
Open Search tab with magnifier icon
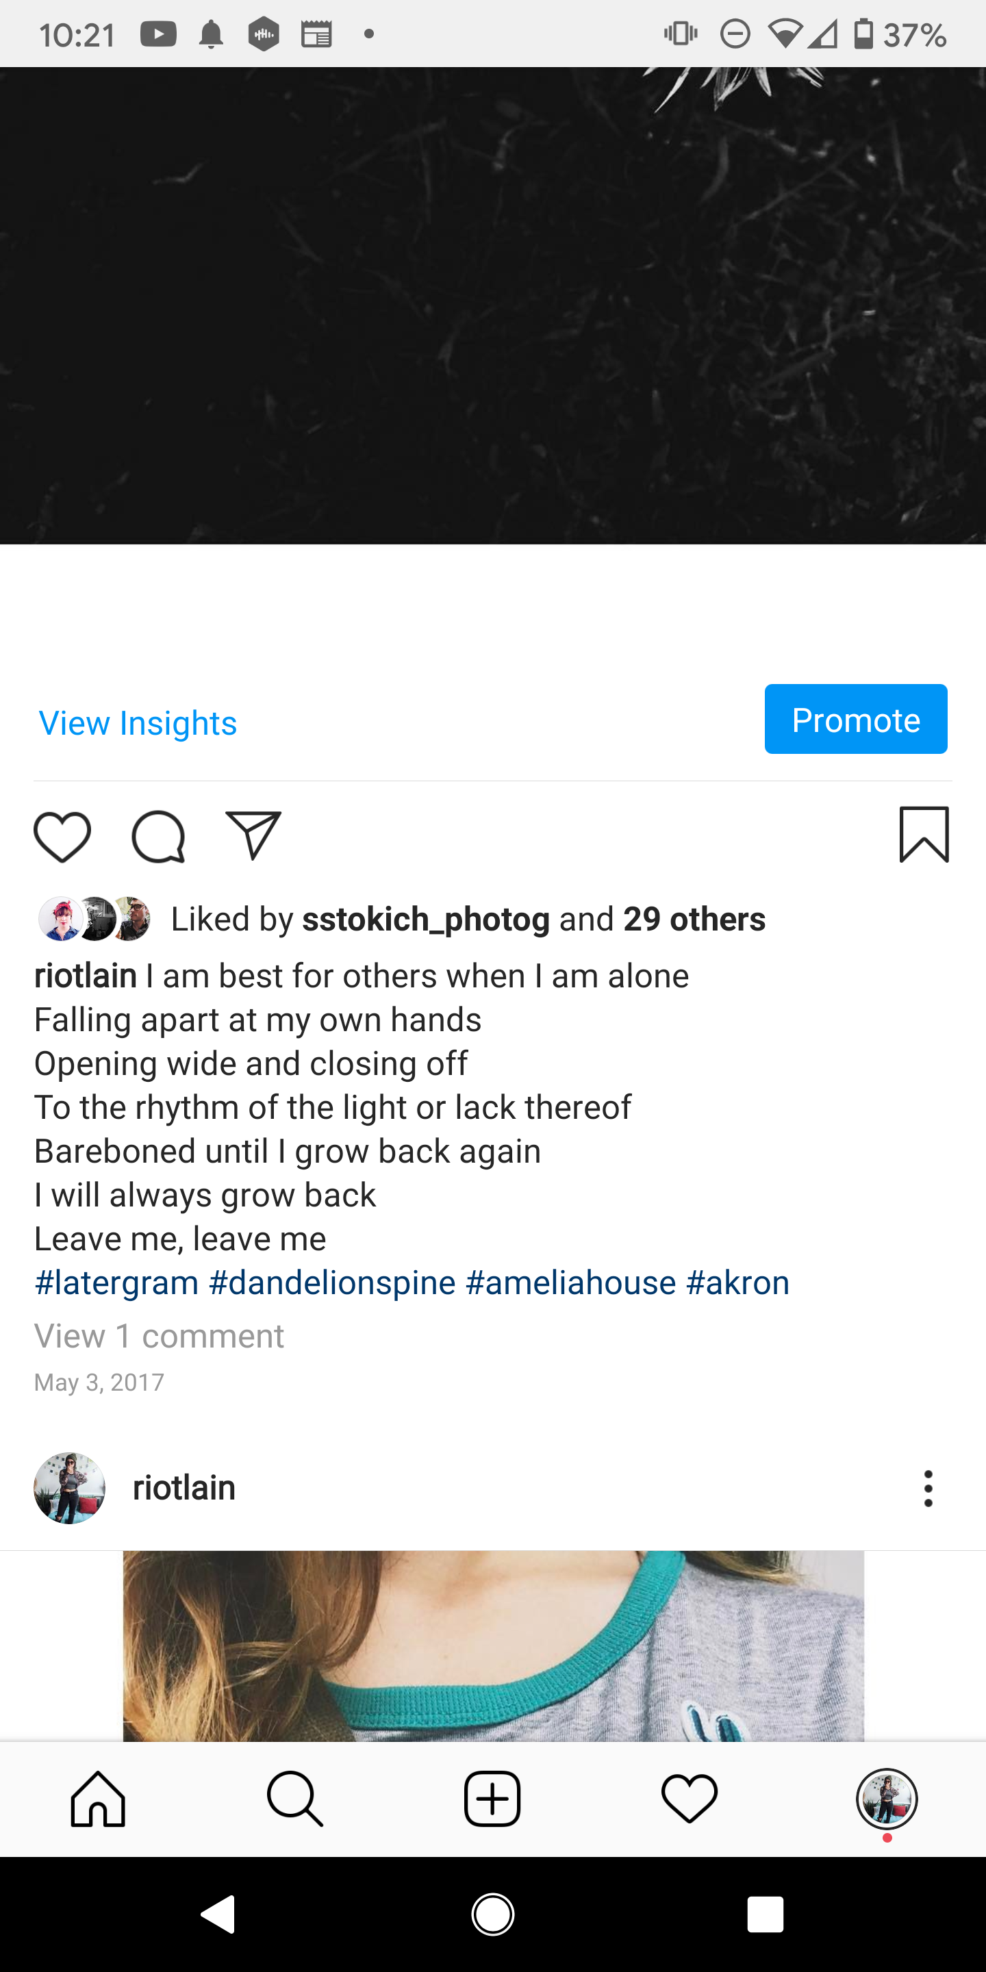click(294, 1799)
